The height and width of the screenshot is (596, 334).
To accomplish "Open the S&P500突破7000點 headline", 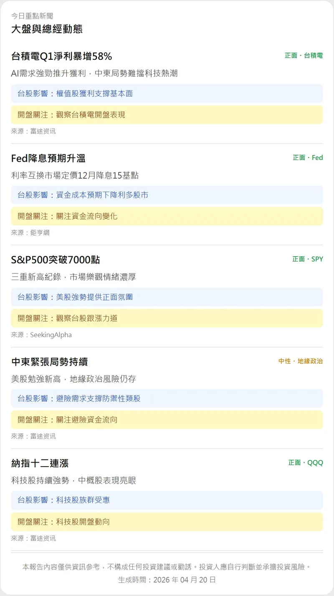I will (x=56, y=260).
